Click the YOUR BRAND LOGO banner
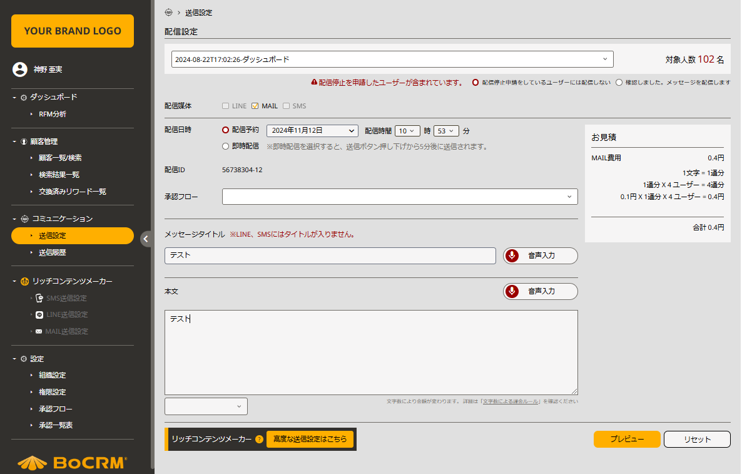This screenshot has width=742, height=474. 73,31
